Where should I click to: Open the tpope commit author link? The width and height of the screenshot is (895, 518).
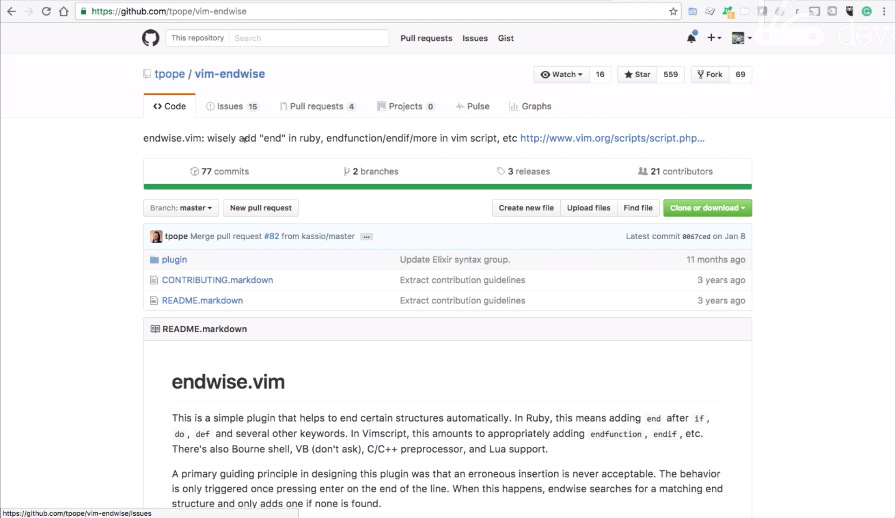point(176,236)
